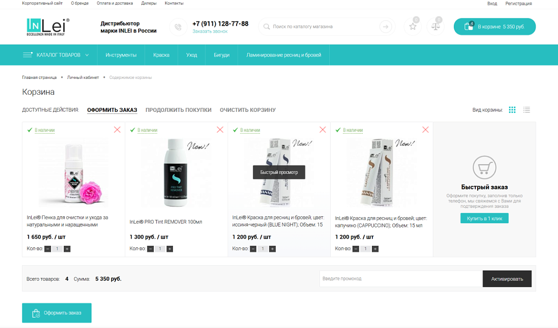The height and width of the screenshot is (328, 558).
Task: Open Быстрый просмотр for BLUE NIGHT dye
Action: pos(279,172)
